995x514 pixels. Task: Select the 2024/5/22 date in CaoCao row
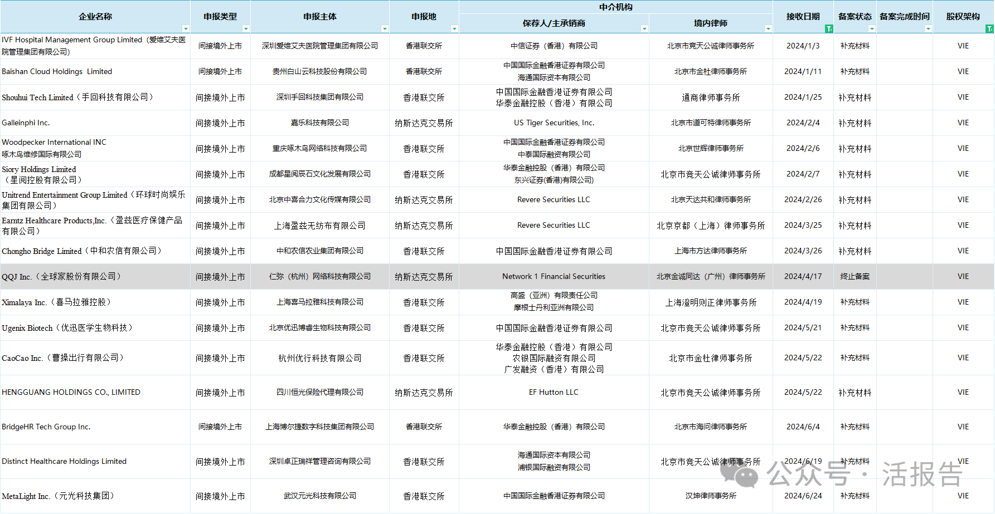803,358
